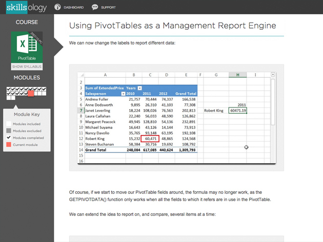Click the first completed module checkbox
323x242 pixels.
(9, 90)
